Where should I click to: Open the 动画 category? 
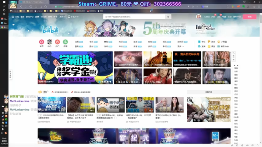pos(79,42)
